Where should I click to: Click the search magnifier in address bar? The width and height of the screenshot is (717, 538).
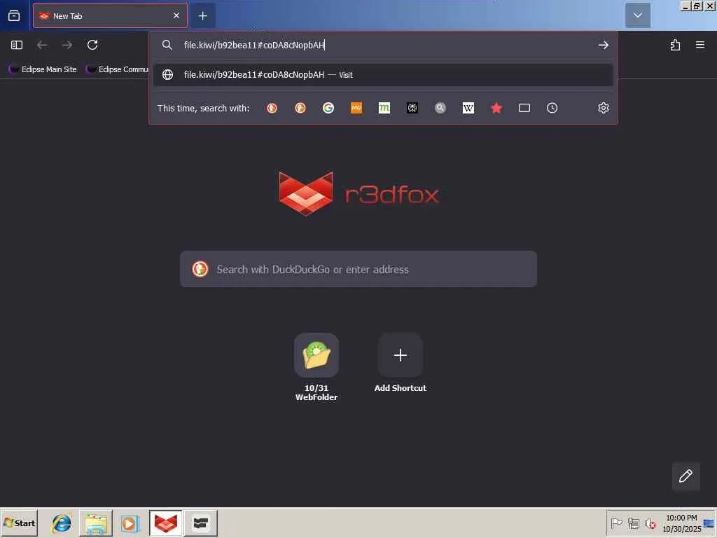point(167,45)
